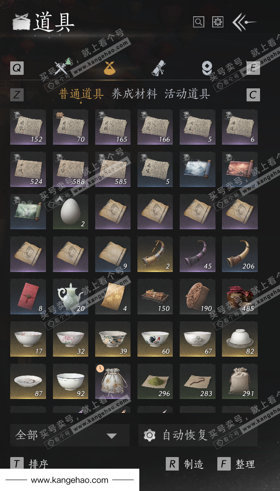Open the settings gear icon at top
The height and width of the screenshot is (491, 280).
[218, 22]
